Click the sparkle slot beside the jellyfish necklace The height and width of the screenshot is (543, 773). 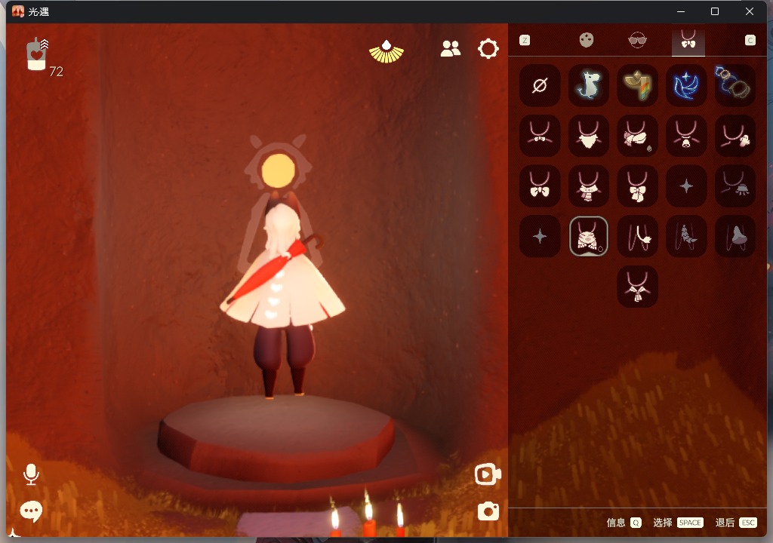[686, 186]
